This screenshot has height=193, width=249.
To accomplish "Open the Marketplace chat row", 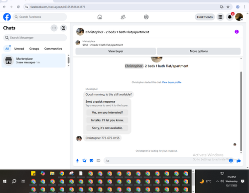I will pyautogui.click(x=34, y=61).
